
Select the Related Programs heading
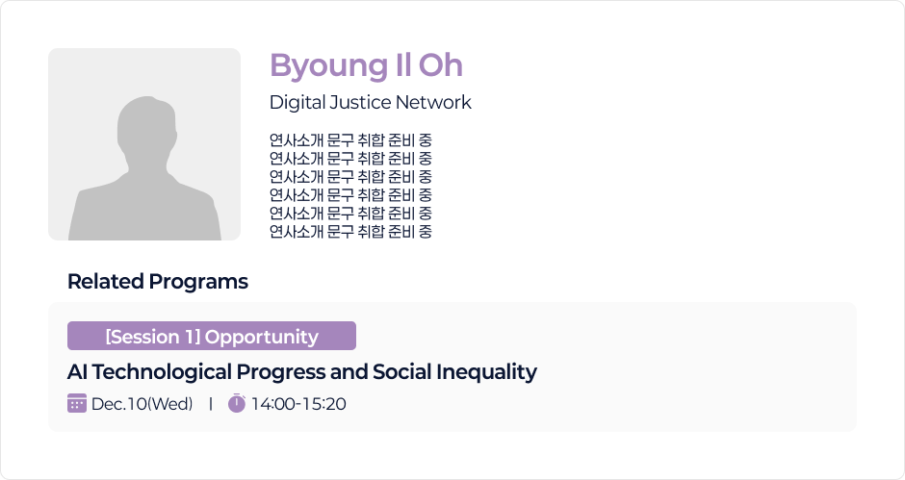pyautogui.click(x=157, y=282)
